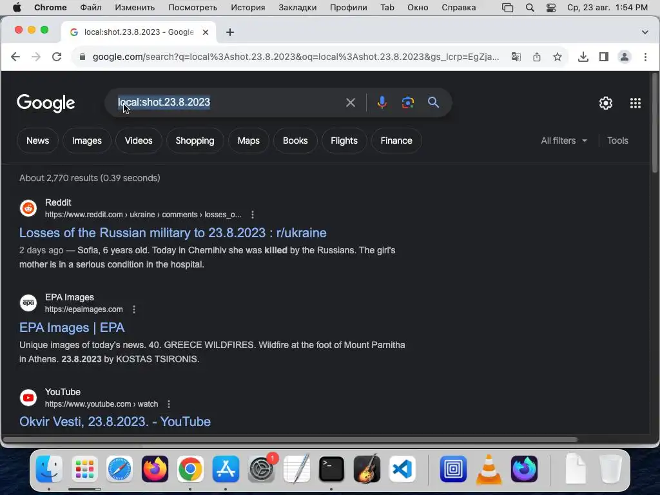Click the site lock icon in address bar
This screenshot has height=495, width=660.
pyautogui.click(x=82, y=57)
